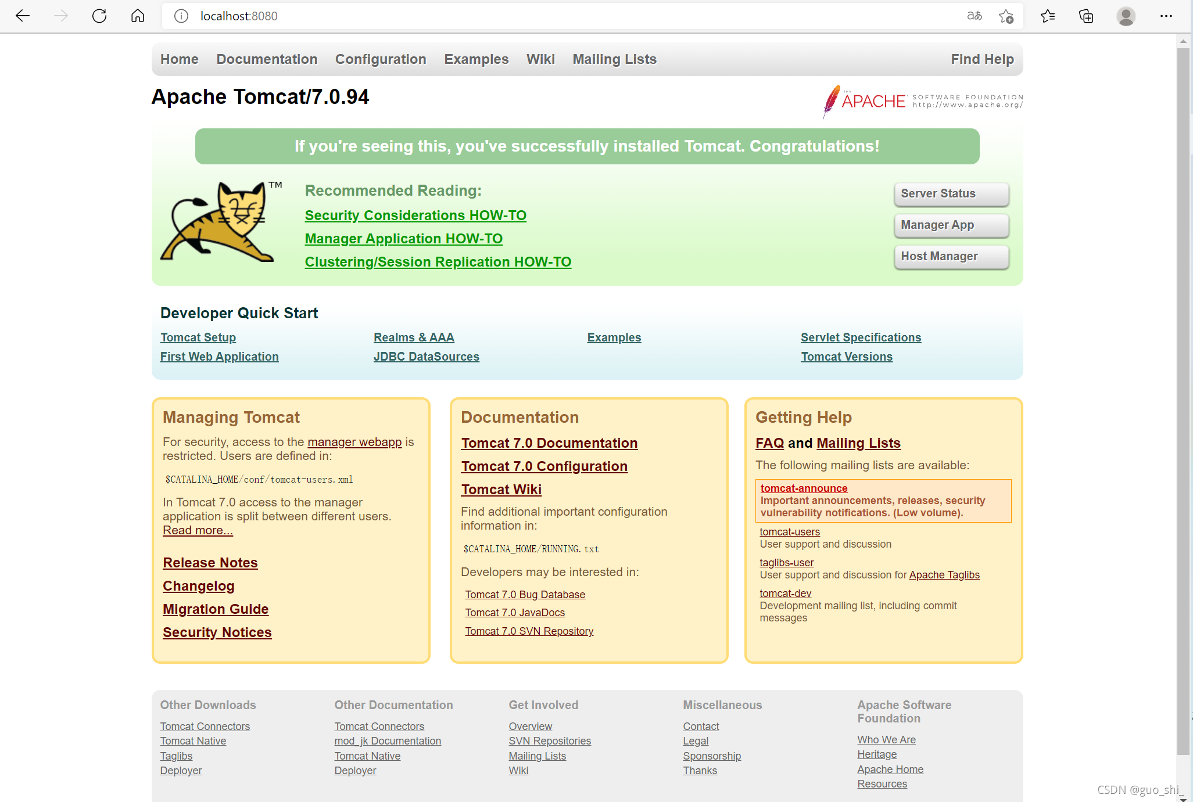Open the Collections icon

[1086, 16]
